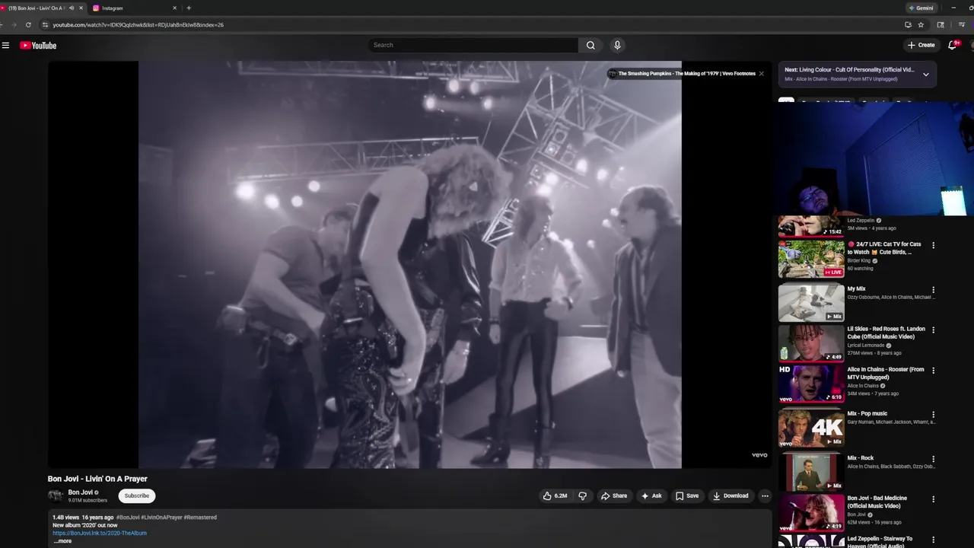Play Bon Jovi Bad Medicine thumbnail
This screenshot has width=974, height=548.
[811, 512]
